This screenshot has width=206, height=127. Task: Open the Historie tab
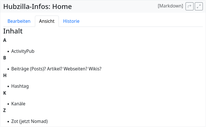pos(71,21)
